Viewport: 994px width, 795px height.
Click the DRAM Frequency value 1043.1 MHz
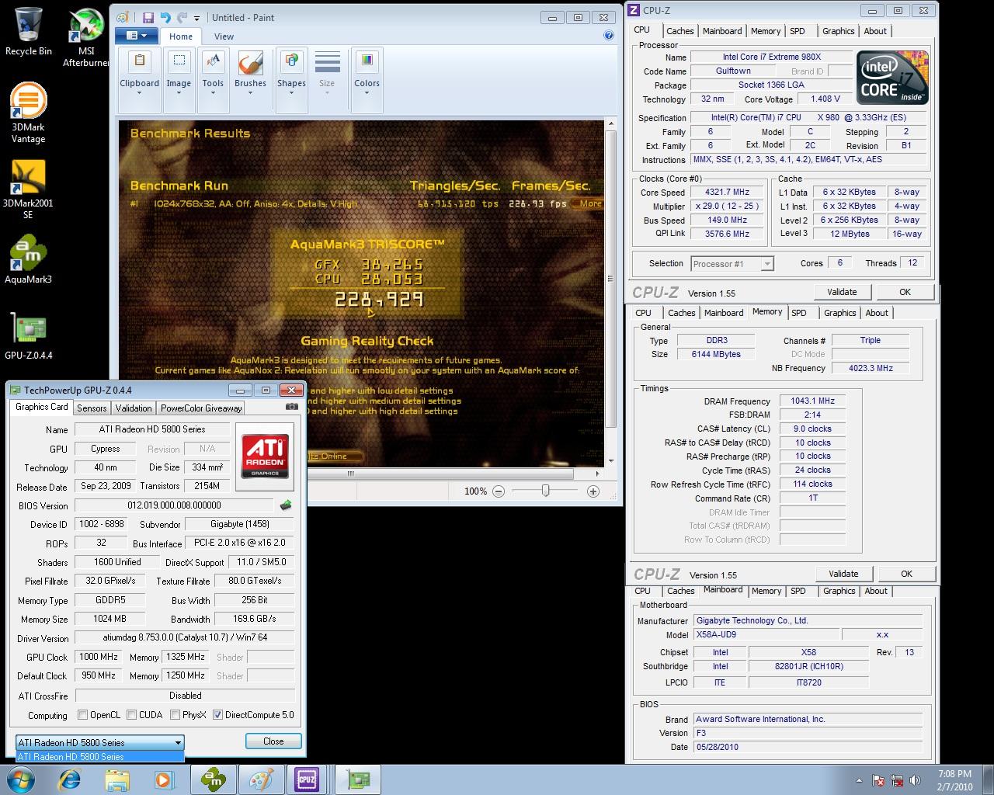[812, 401]
